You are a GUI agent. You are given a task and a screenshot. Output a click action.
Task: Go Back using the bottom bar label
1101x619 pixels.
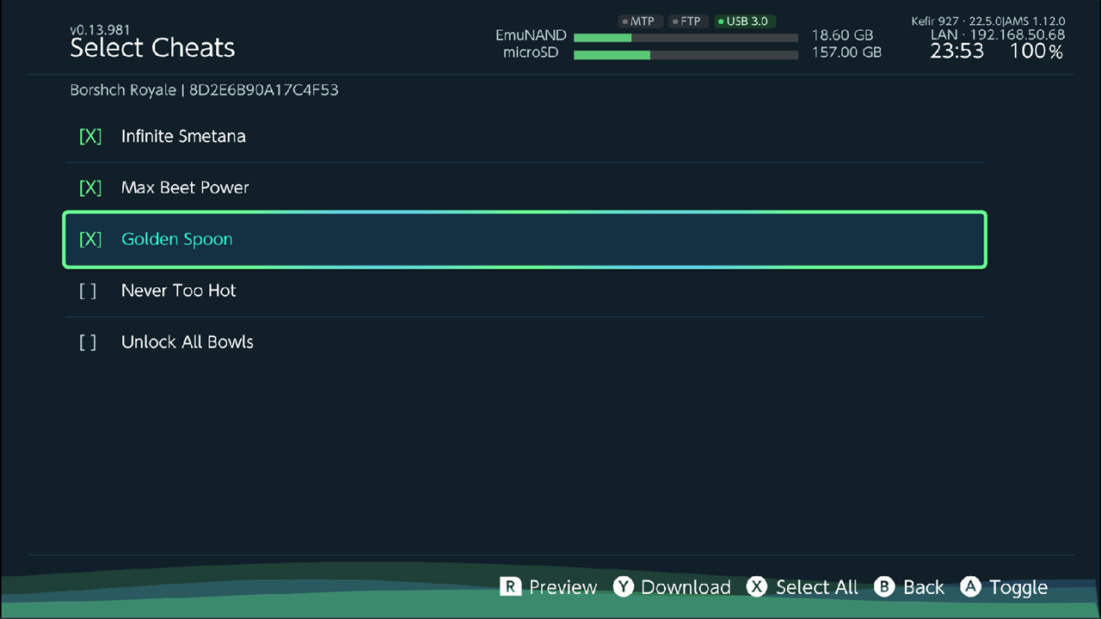coord(923,587)
